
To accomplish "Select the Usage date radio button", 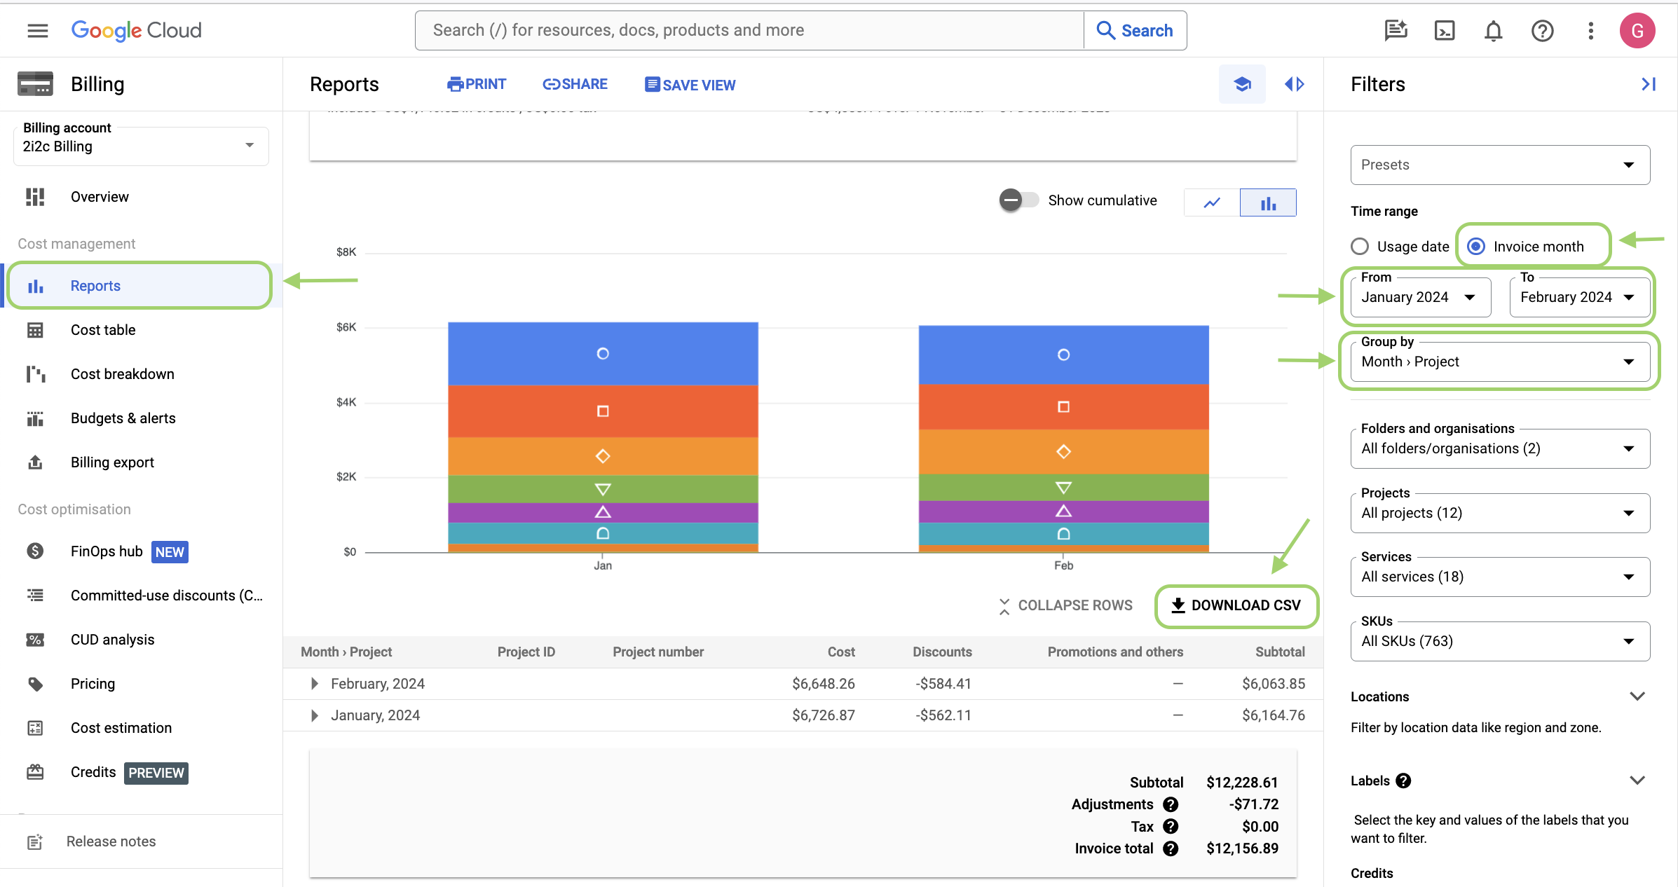I will (x=1360, y=247).
